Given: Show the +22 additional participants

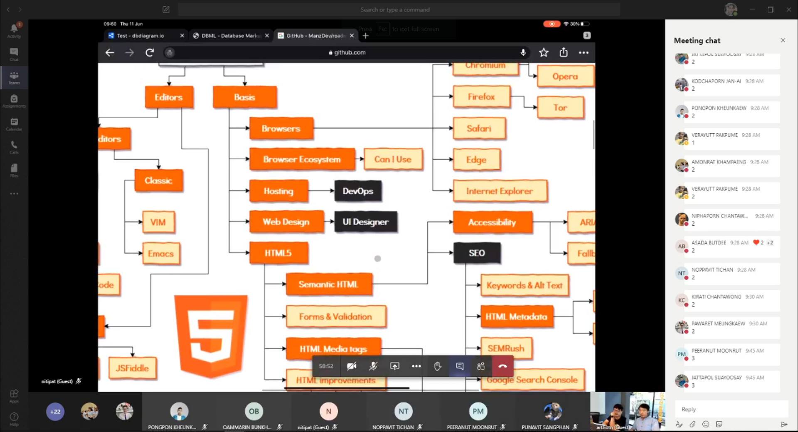Looking at the screenshot, I should (55, 412).
